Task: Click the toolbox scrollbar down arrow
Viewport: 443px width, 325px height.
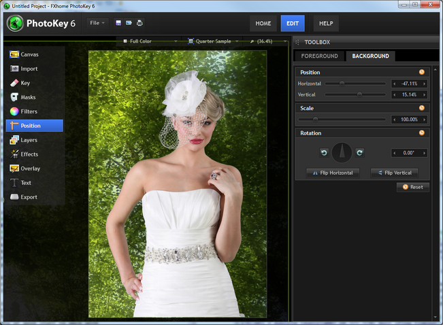Action: pyautogui.click(x=435, y=318)
